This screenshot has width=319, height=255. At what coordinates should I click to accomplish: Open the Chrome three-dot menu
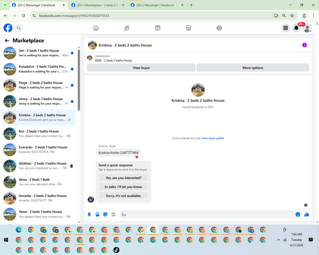click(x=313, y=16)
